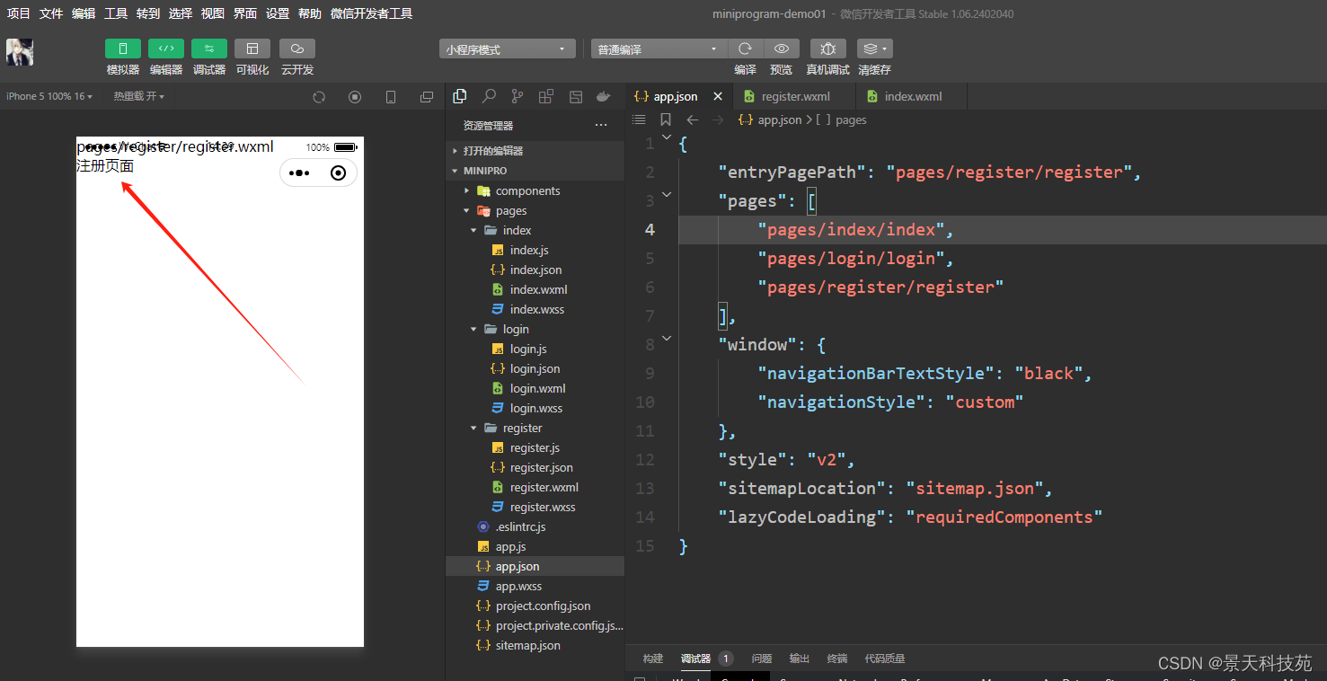Click the docker whale sidebar icon

click(x=605, y=96)
